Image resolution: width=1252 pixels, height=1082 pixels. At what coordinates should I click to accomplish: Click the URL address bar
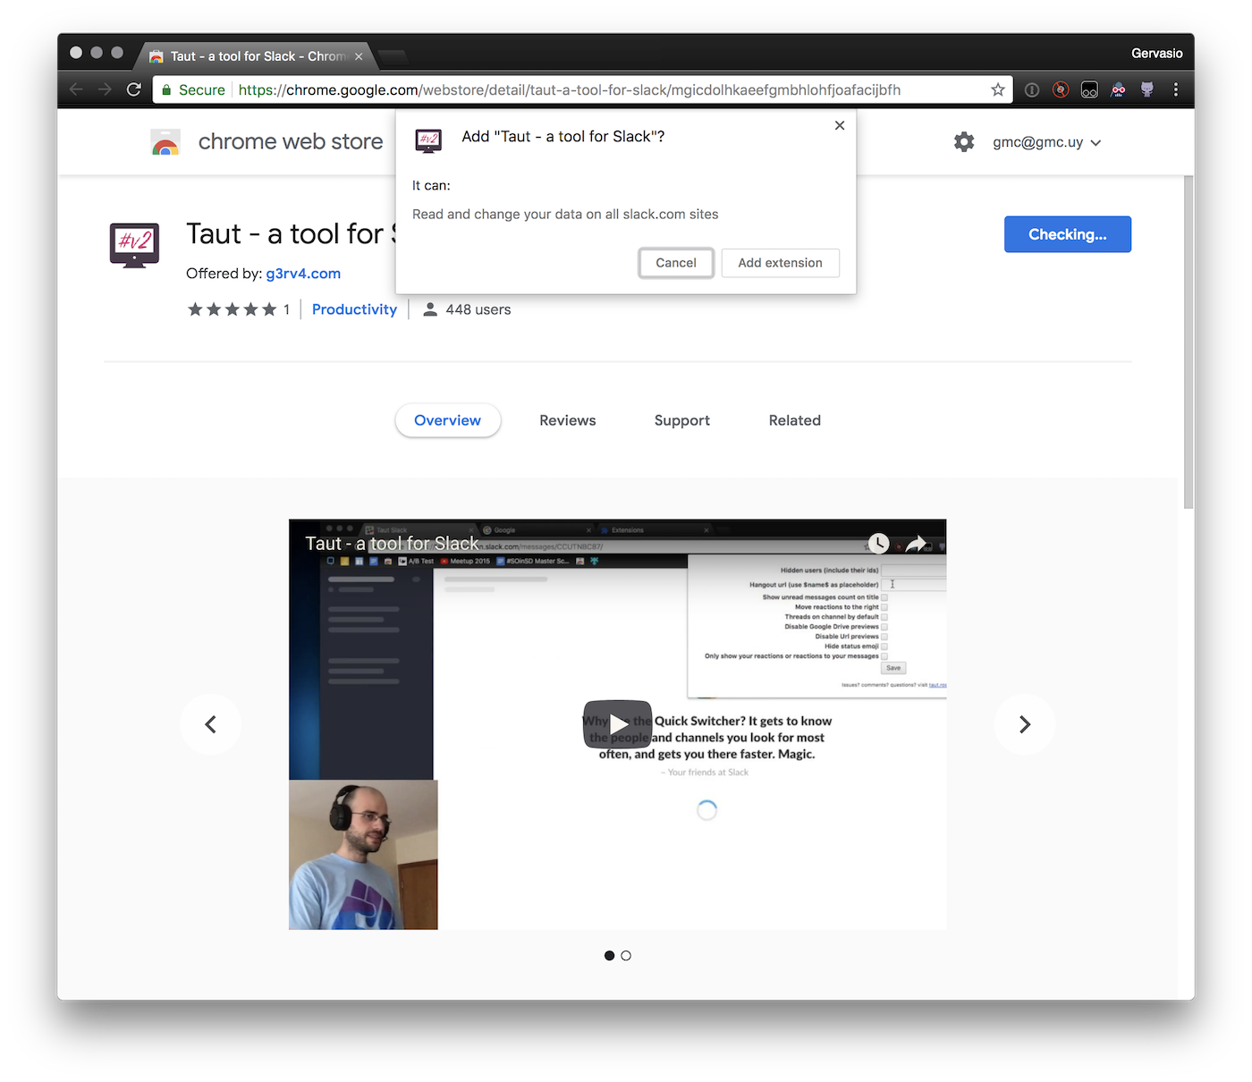(581, 89)
